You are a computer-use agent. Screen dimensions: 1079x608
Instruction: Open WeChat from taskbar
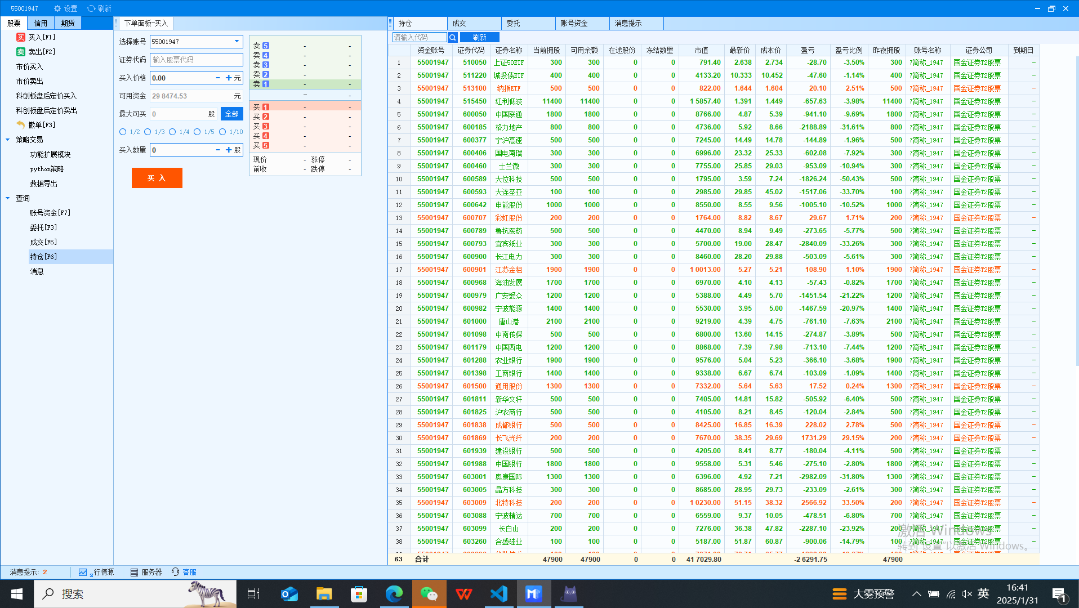click(429, 594)
